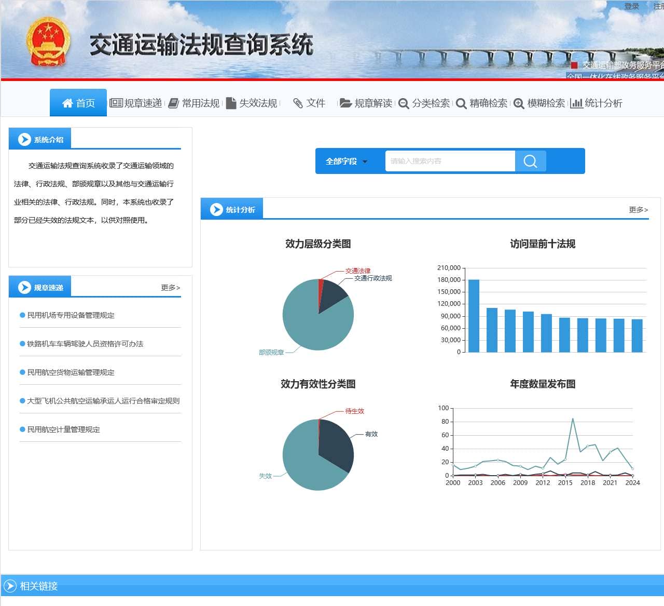The height and width of the screenshot is (606, 664).
Task: Expand the 全部字段 search field dropdown
Action: pyautogui.click(x=347, y=161)
